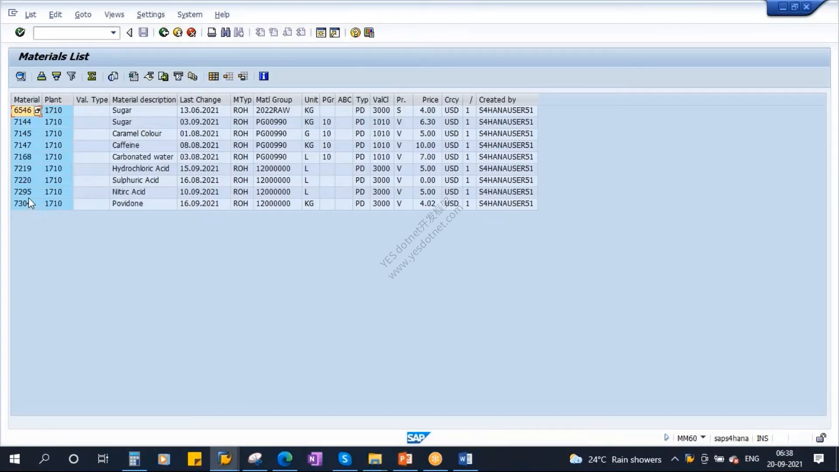Click into the command input field

(72, 33)
